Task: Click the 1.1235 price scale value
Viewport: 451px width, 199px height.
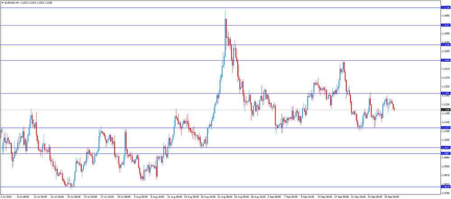Action: (x=445, y=104)
